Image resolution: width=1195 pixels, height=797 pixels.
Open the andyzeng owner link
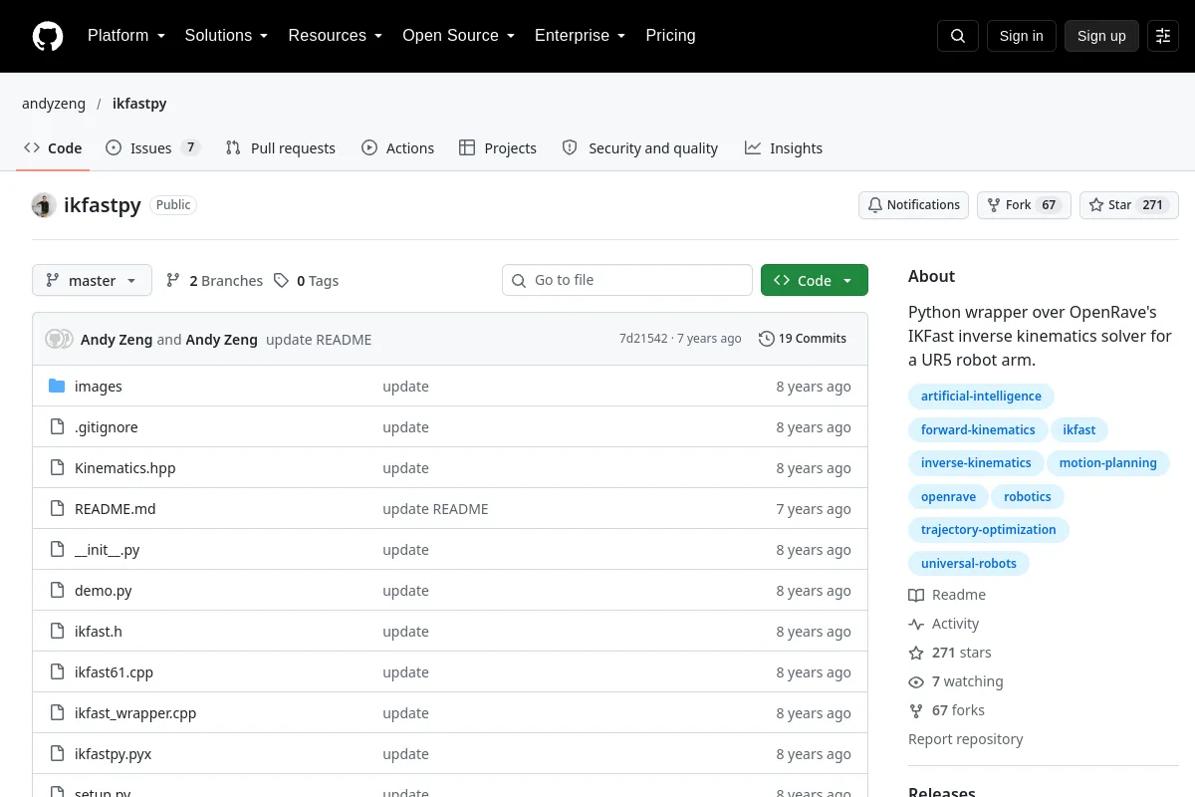tap(54, 104)
